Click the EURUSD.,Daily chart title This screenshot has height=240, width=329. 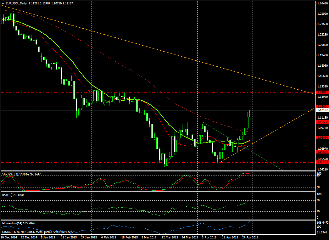click(x=16, y=3)
